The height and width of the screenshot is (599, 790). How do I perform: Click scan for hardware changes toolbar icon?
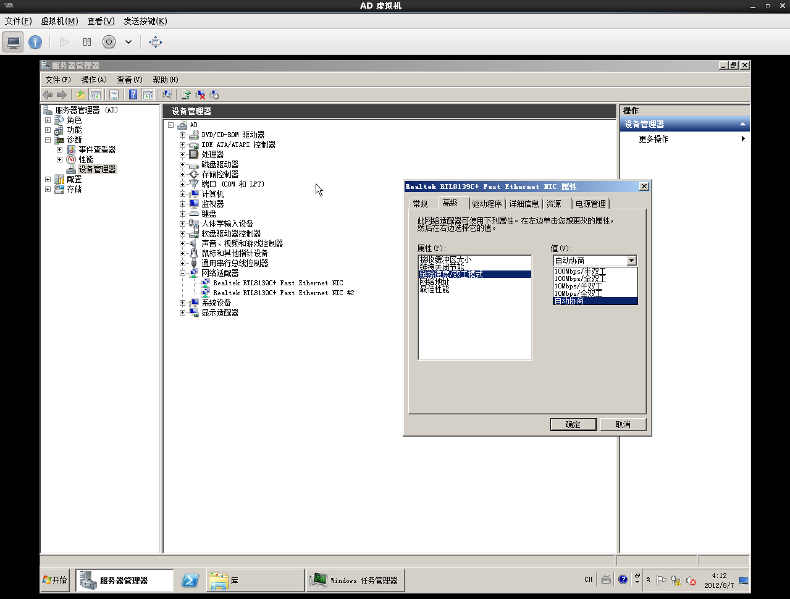pos(167,94)
